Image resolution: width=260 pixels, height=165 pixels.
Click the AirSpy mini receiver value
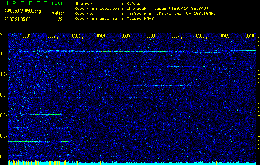pyautogui.click(x=172, y=14)
